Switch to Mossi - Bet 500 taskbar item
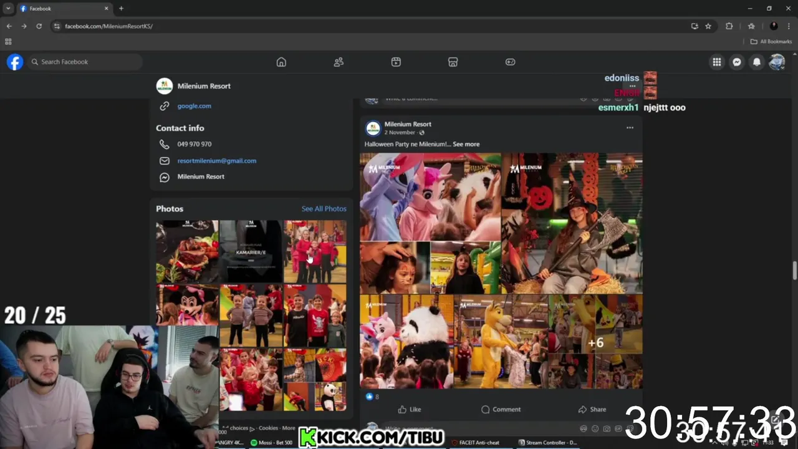 [272, 442]
